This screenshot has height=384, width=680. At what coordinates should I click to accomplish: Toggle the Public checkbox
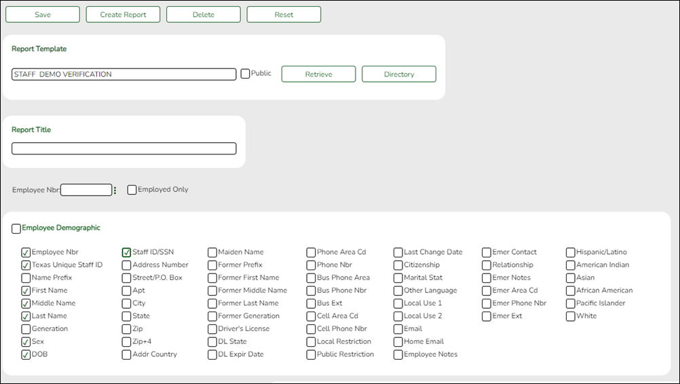[x=245, y=74]
